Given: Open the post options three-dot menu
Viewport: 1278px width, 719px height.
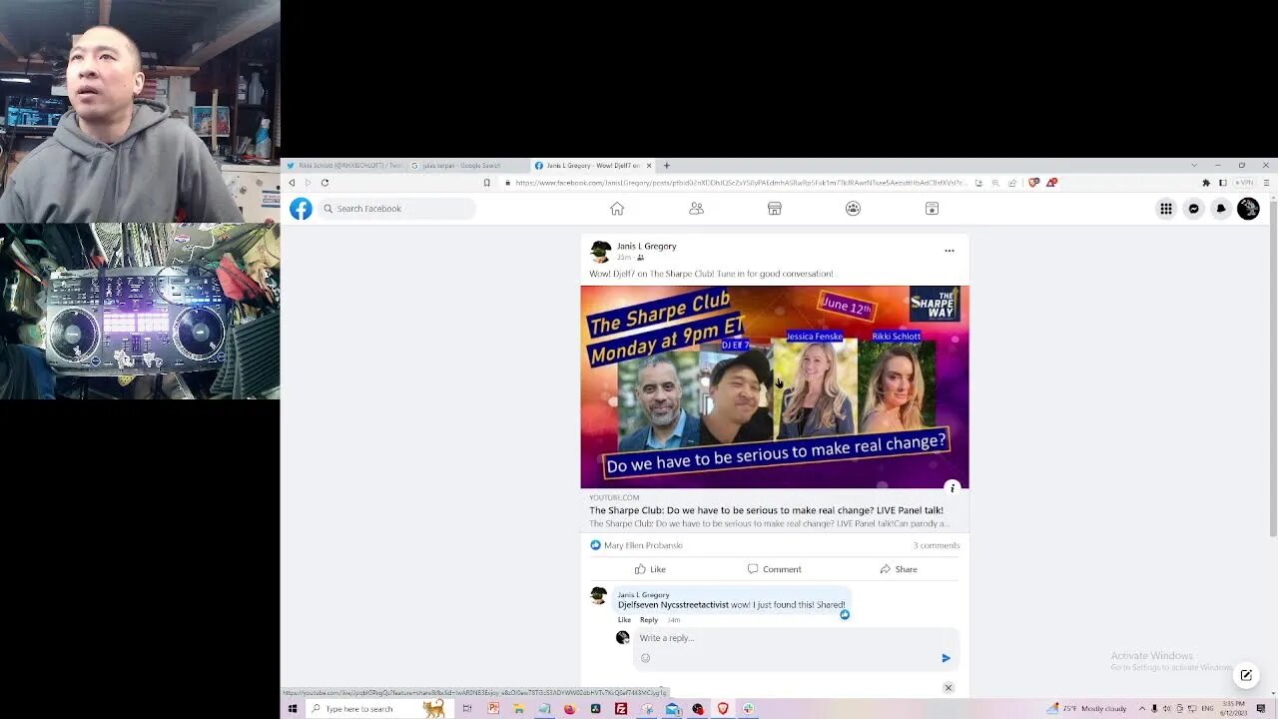Looking at the screenshot, I should pyautogui.click(x=950, y=251).
